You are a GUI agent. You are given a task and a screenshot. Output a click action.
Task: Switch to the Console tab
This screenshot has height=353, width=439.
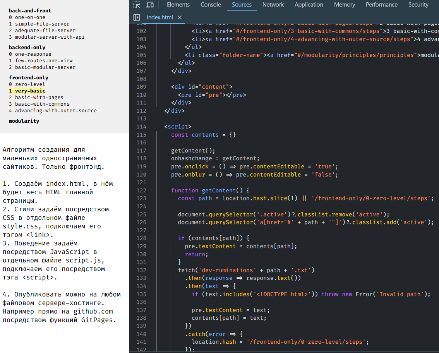(x=211, y=5)
